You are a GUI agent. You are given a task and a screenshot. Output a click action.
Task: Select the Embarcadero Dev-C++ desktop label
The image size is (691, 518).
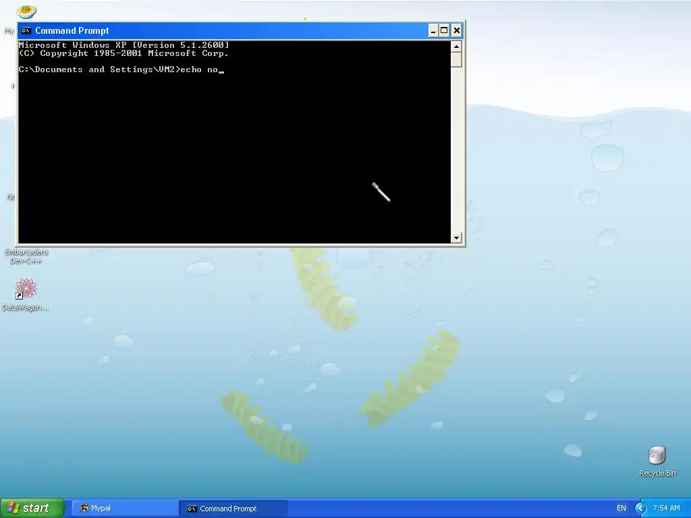26,256
